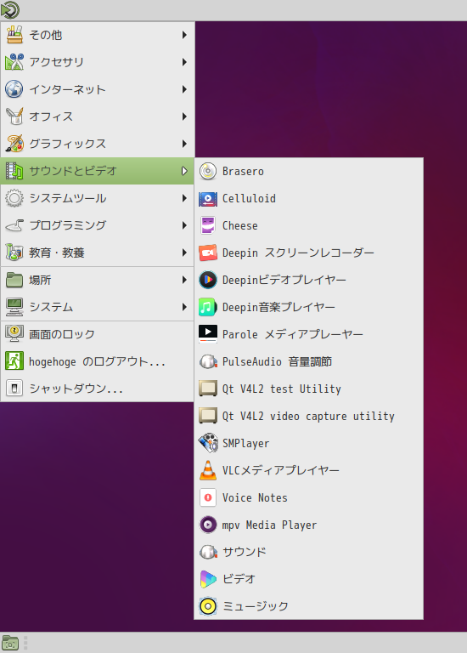Click the main menu logo in top panel
The image size is (467, 653).
pos(10,10)
